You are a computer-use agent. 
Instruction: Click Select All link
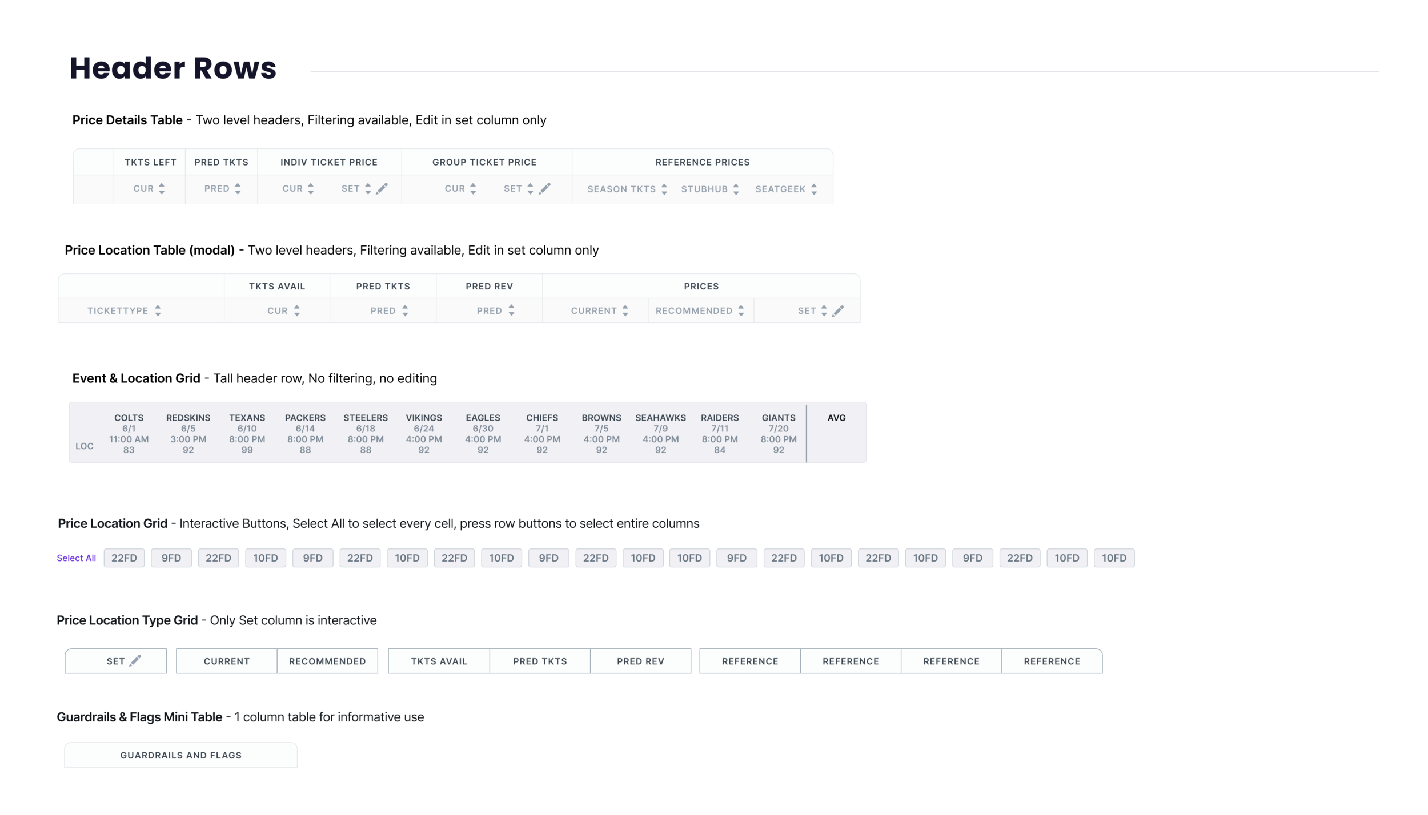point(76,558)
